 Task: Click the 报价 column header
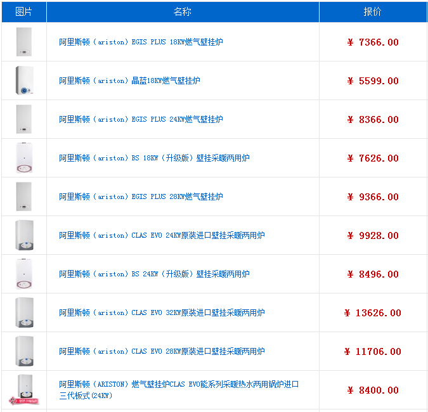372,12
